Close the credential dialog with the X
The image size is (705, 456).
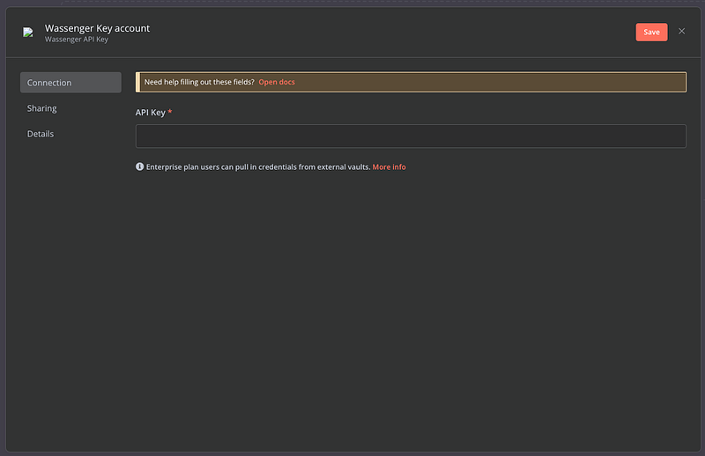681,32
